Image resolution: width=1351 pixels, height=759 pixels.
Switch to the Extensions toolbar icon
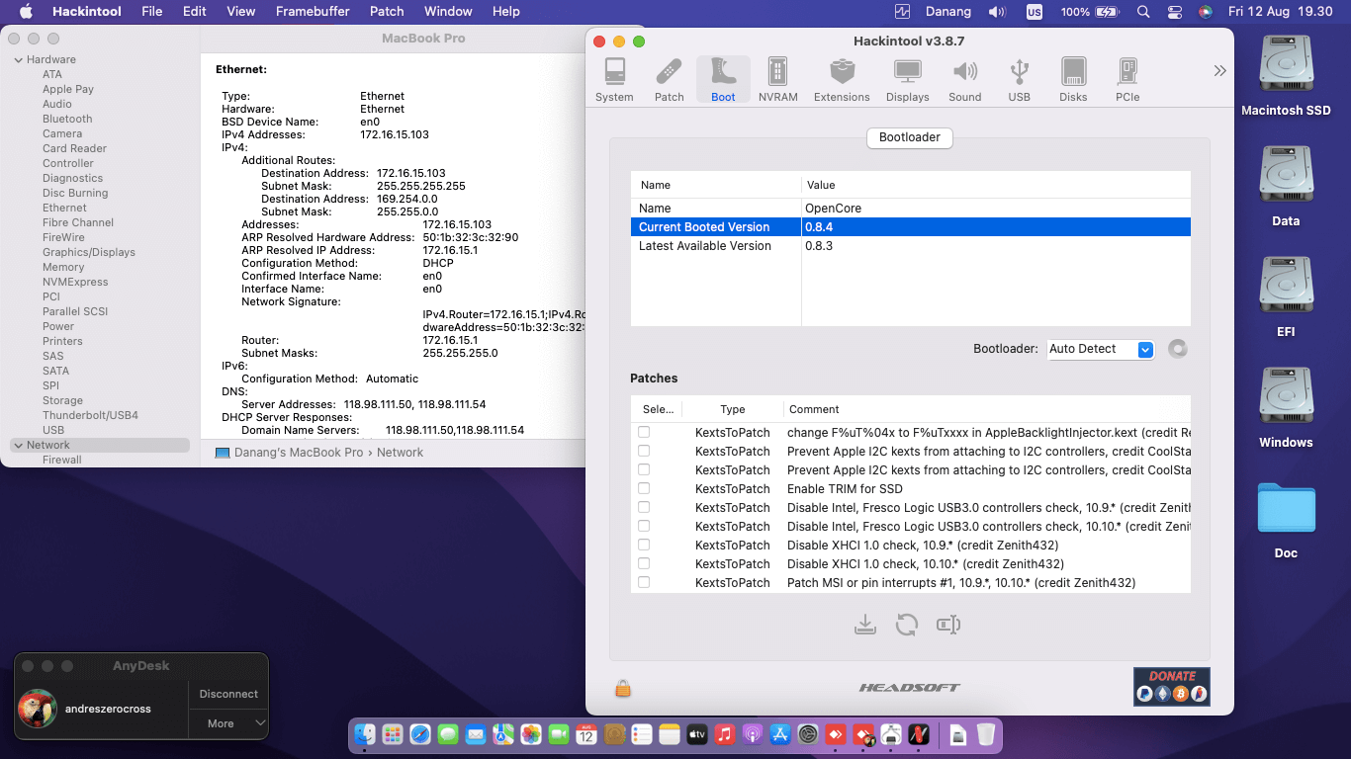(x=842, y=80)
